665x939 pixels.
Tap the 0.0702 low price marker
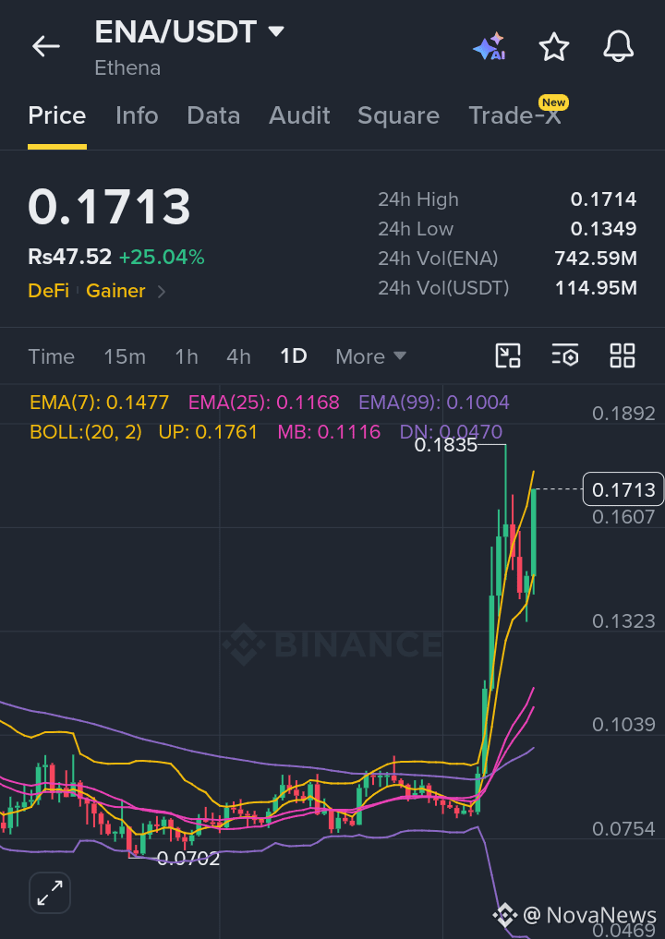coord(188,859)
